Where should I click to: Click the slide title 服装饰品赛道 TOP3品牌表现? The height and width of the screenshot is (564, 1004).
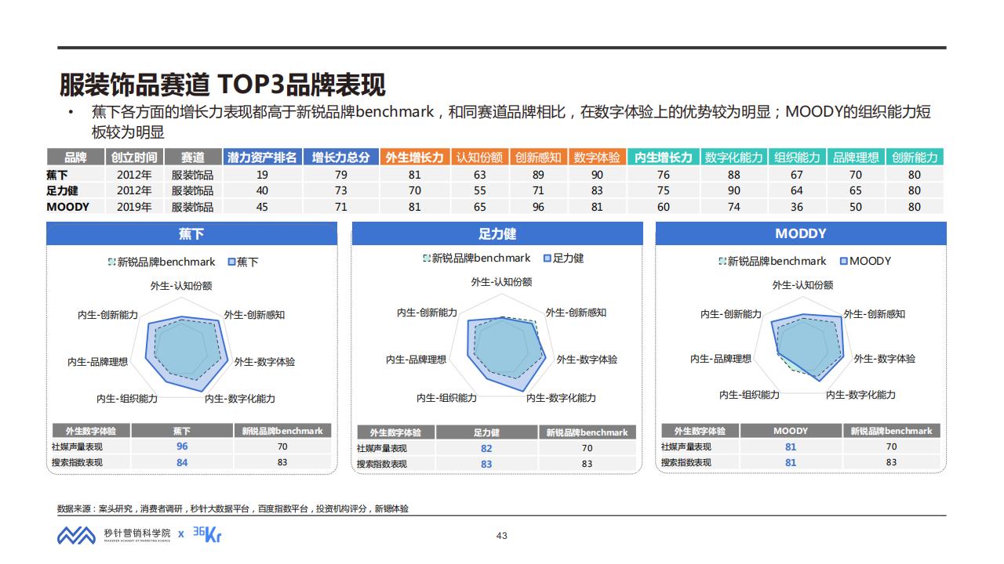(x=223, y=85)
